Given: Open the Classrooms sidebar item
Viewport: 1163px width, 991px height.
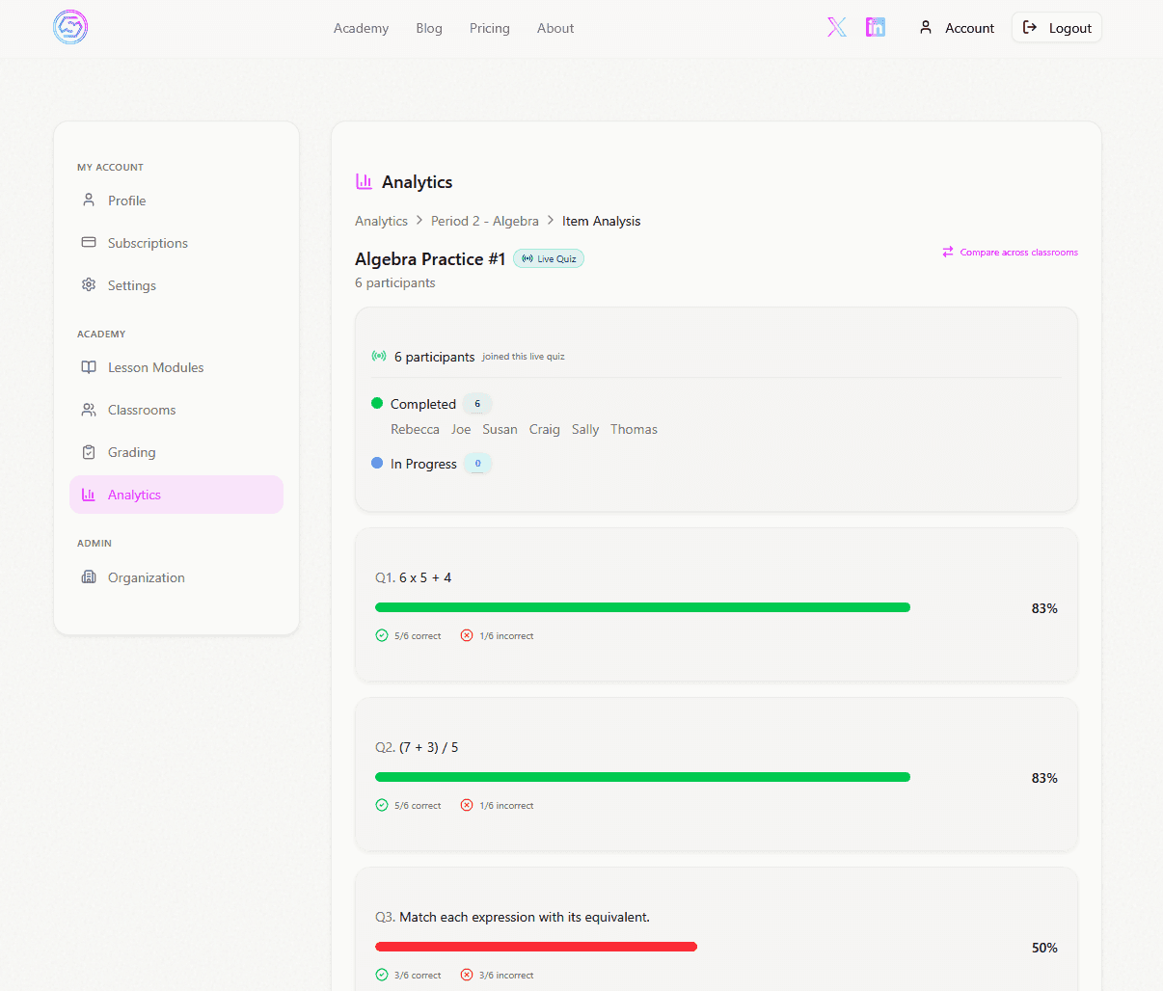Looking at the screenshot, I should point(176,410).
